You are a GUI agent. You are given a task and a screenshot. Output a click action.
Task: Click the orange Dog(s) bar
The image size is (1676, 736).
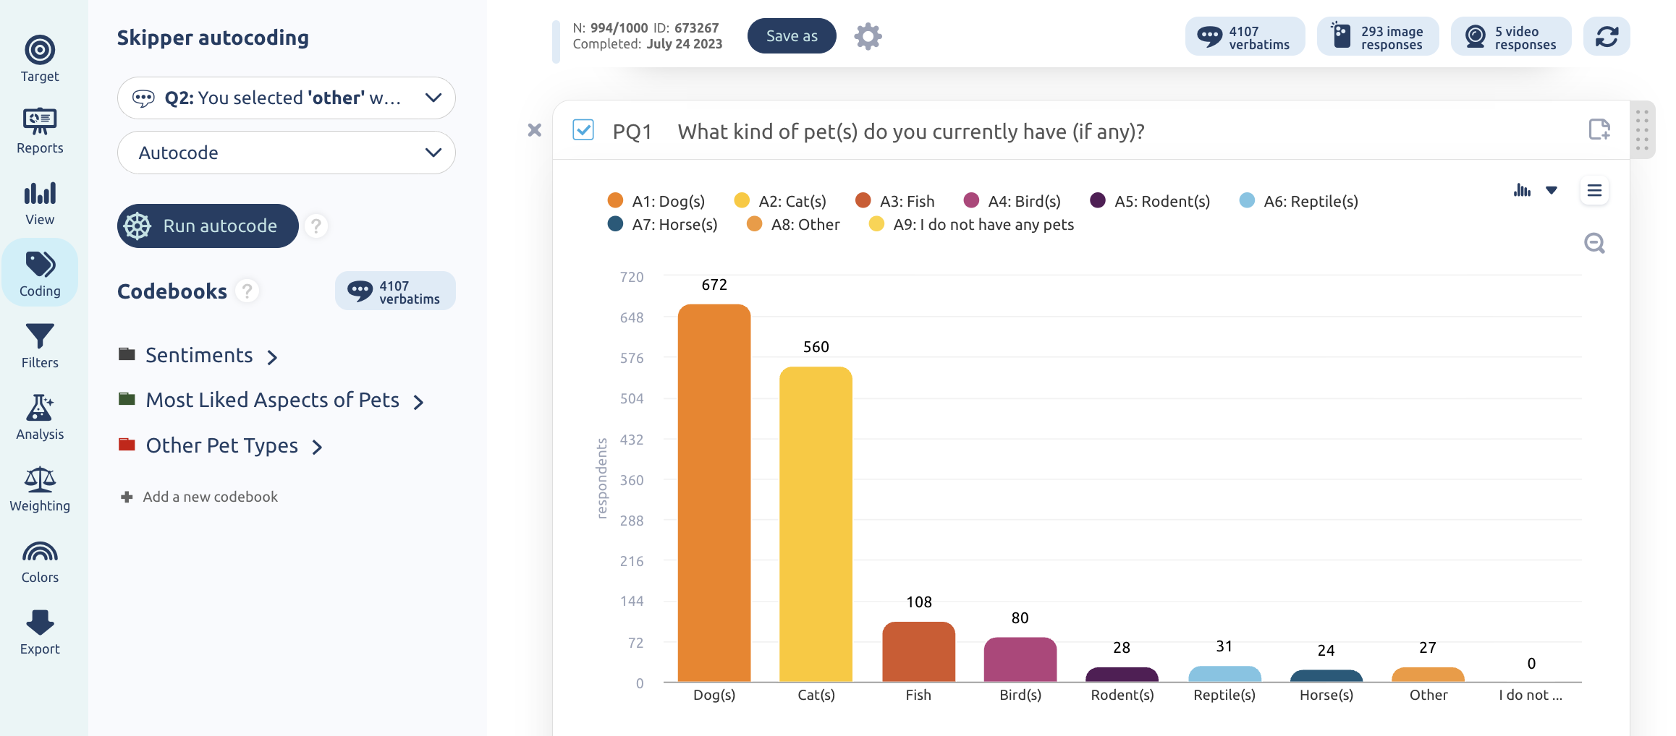pos(714,493)
